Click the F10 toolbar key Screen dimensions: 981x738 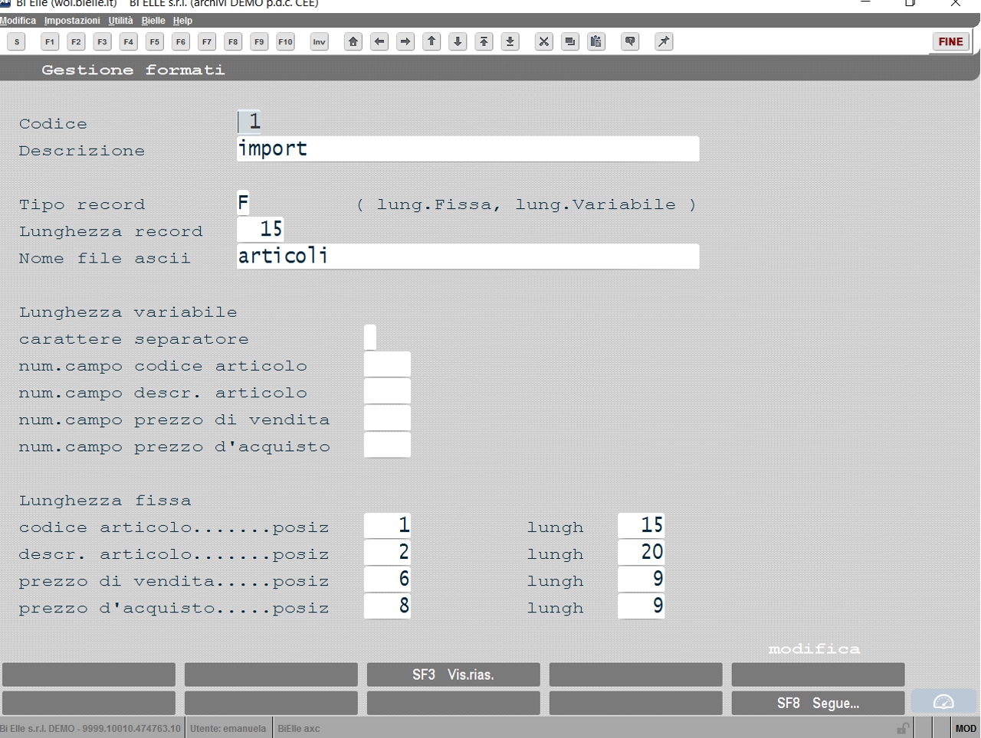pyautogui.click(x=285, y=42)
